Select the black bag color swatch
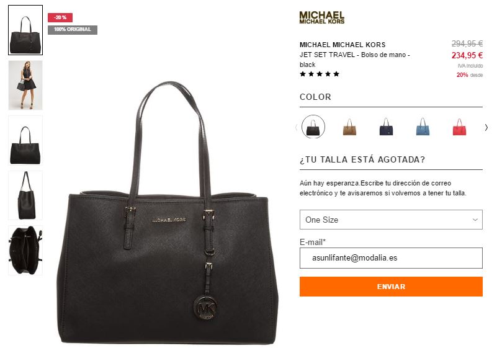Image resolution: width=497 pixels, height=348 pixels. [x=313, y=127]
